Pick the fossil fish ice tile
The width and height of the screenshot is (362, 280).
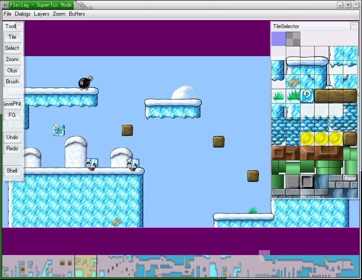[293, 82]
